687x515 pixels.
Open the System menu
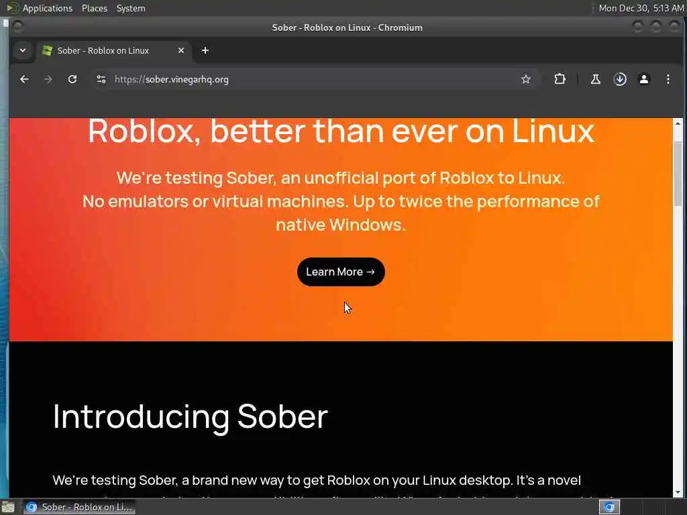[131, 8]
